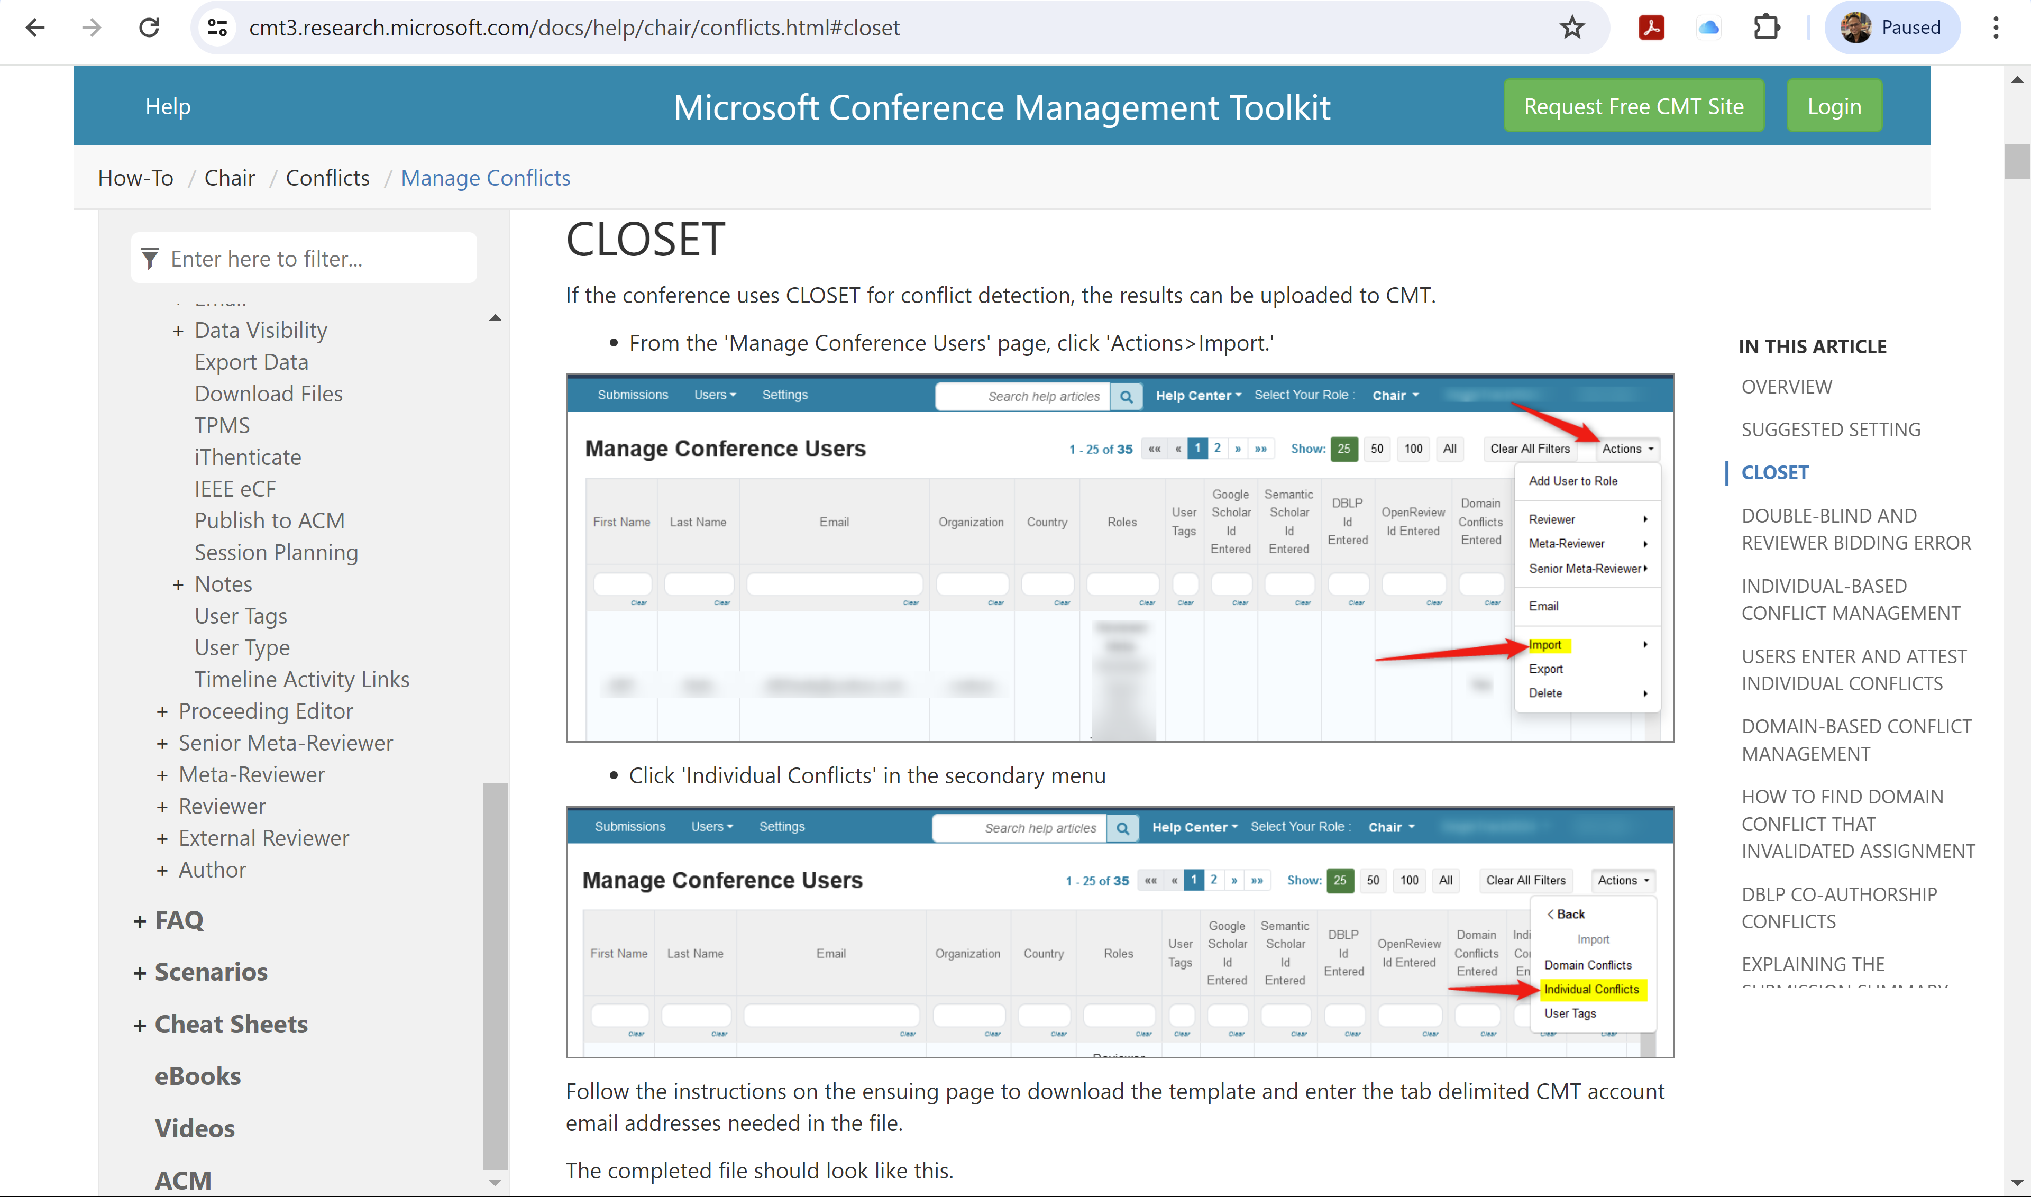Bookmark this page with the star icon
The width and height of the screenshot is (2031, 1197).
click(x=1572, y=28)
